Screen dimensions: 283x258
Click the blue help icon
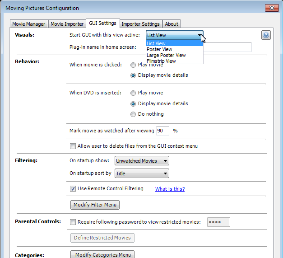click(x=266, y=36)
